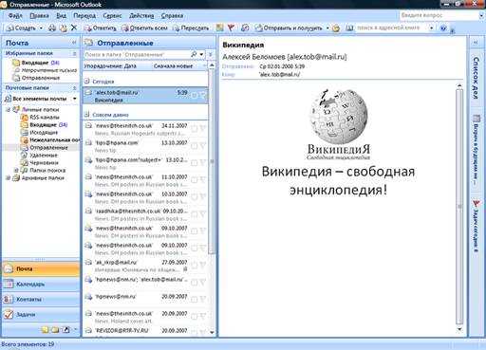Click the search magnifier in Отправленные folder
This screenshot has width=486, height=350.
(194, 54)
